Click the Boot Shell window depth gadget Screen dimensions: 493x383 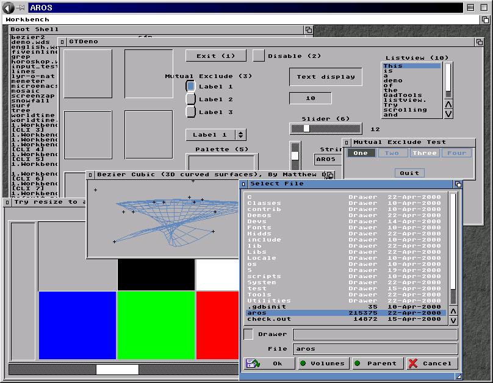point(309,30)
